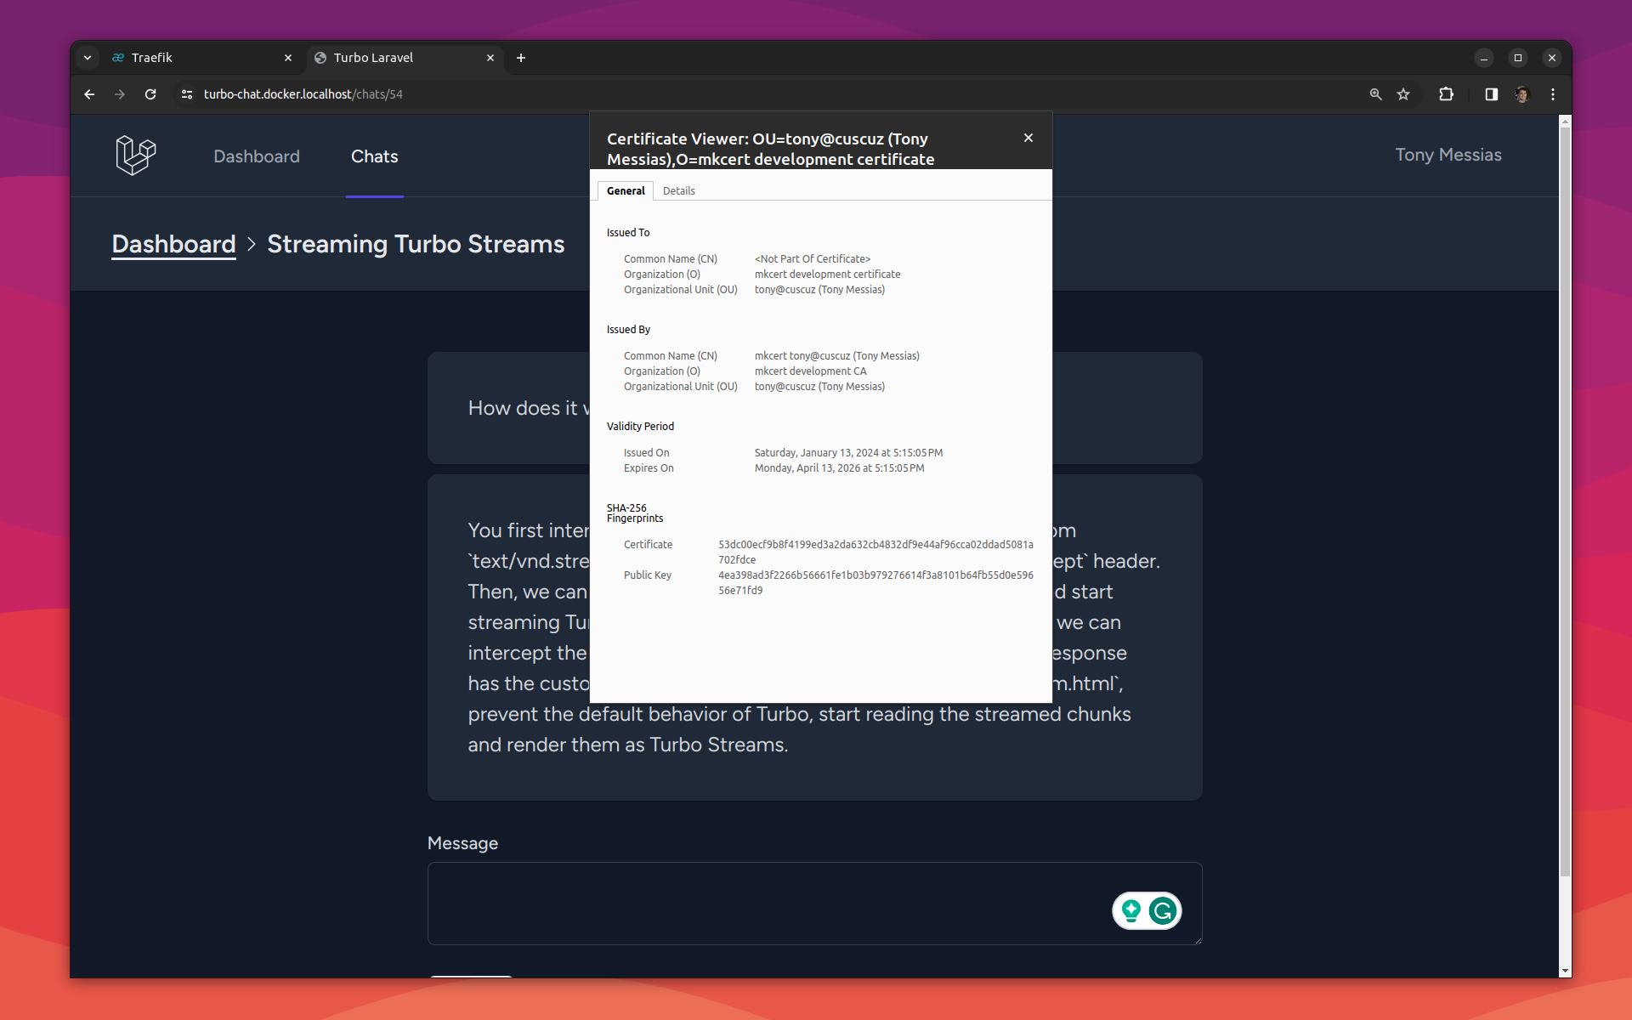Open the Chats nav link
The image size is (1632, 1020).
(x=375, y=156)
